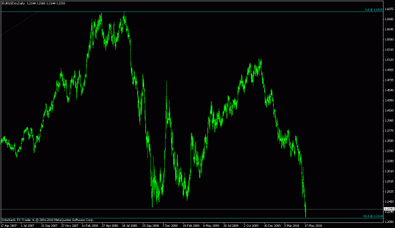Click the 6 May 2009 date label
Screen dimensions: 395x228
(x=211, y=225)
